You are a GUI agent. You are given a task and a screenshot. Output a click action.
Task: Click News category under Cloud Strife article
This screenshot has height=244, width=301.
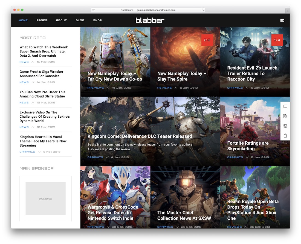tap(24, 102)
